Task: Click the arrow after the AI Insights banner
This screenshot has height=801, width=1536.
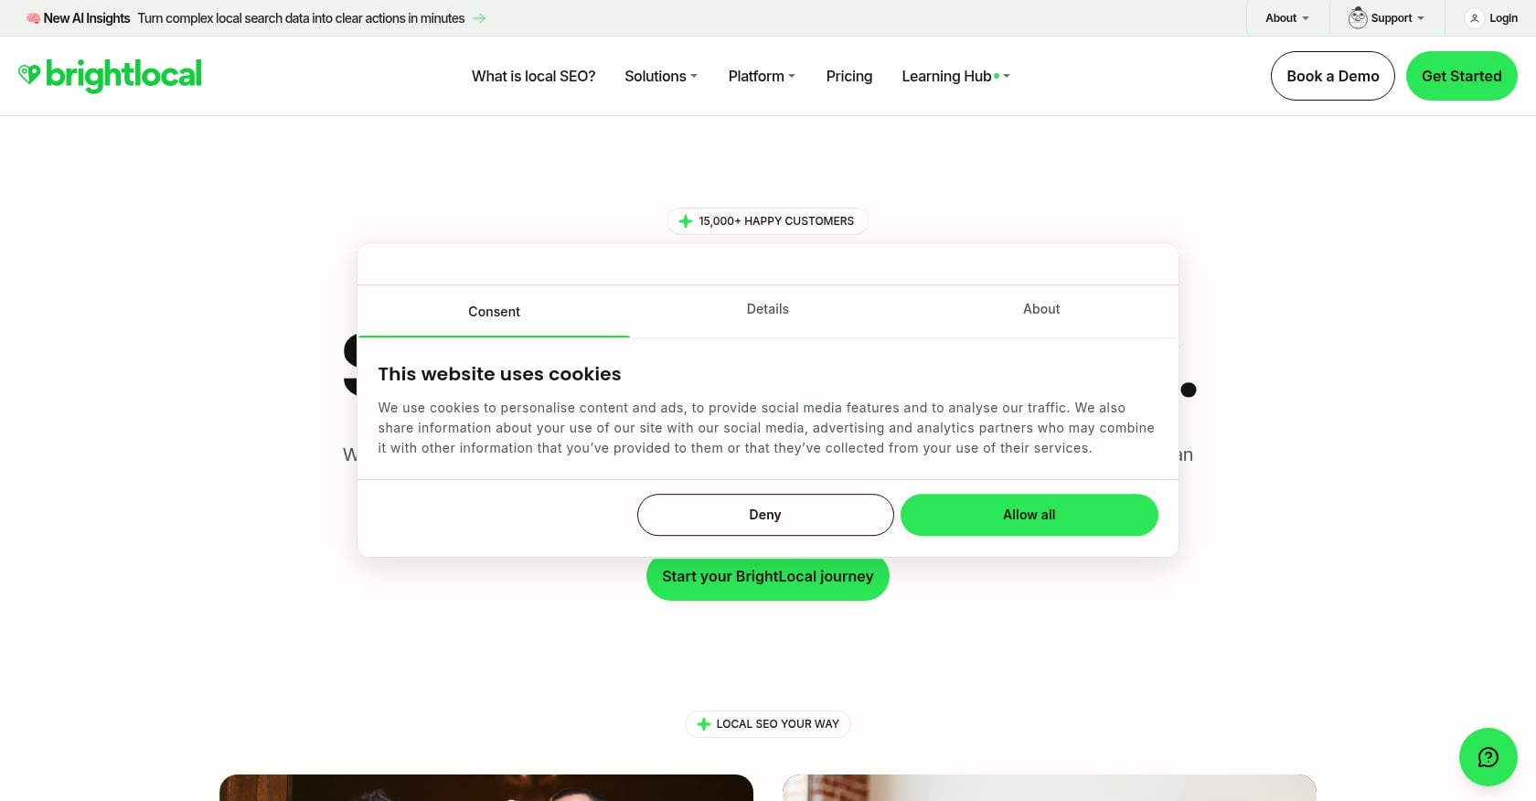Action: pyautogui.click(x=479, y=18)
